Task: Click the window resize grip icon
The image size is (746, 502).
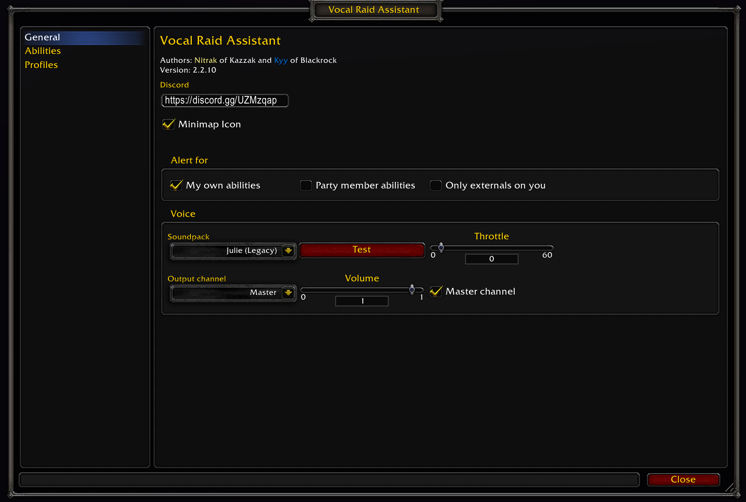Action: [x=730, y=488]
